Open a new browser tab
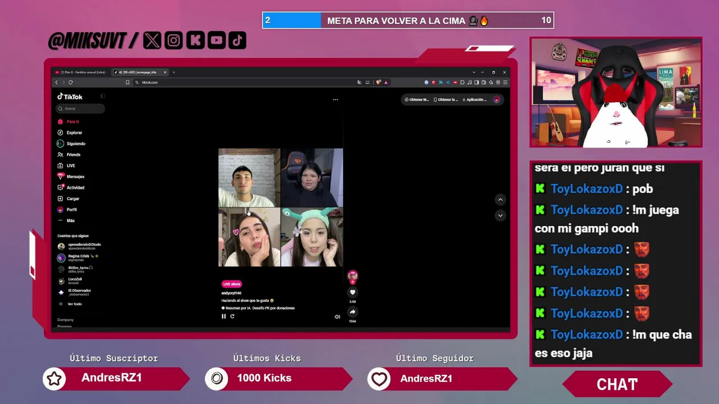 [x=174, y=72]
